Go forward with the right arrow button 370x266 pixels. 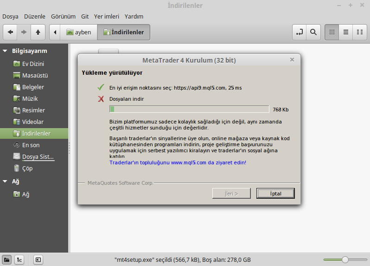coord(24,32)
